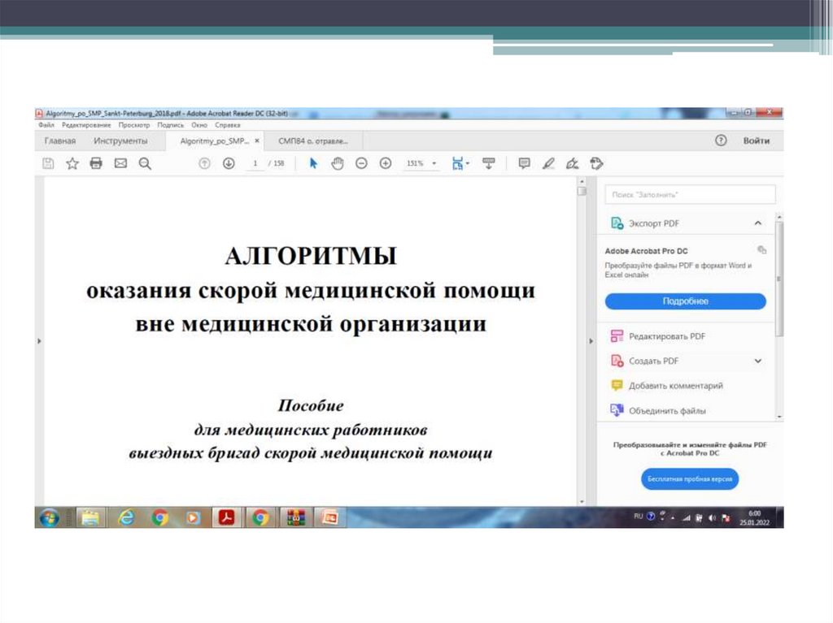Collapse the Экспорт PDF section
Screen dimensions: 833x623
[758, 223]
